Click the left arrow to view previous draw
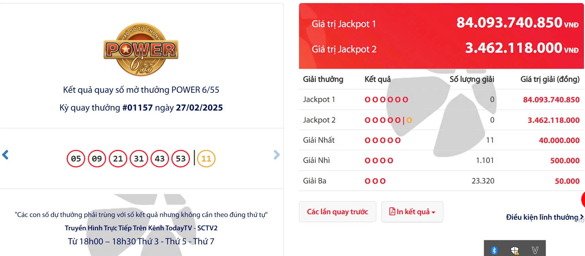 5,155
